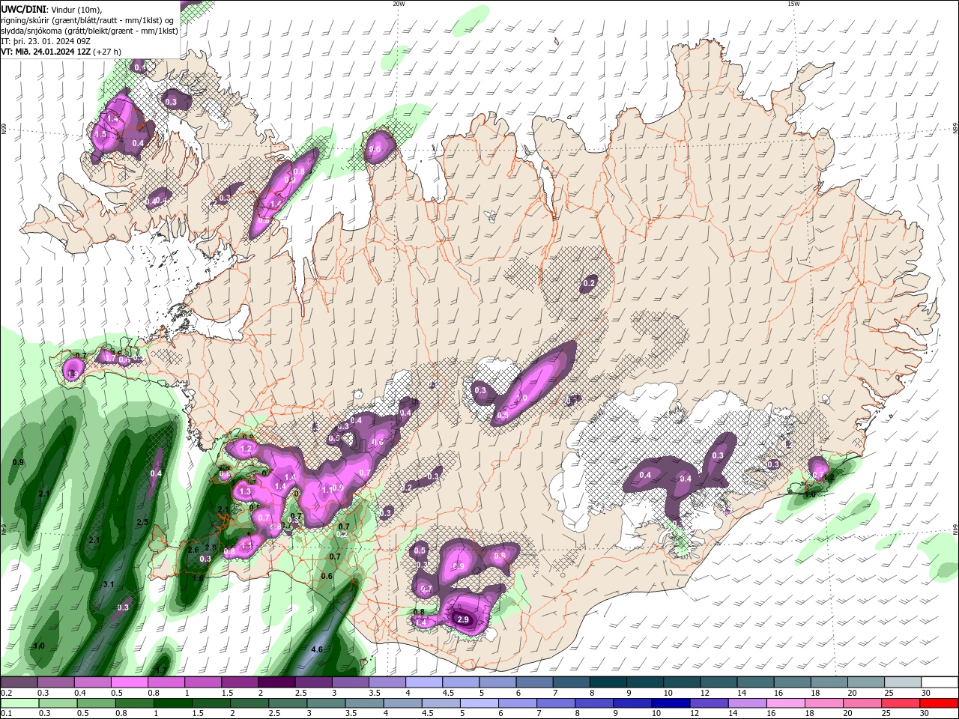
Task: Pick the bright red bottom legend swatch at 30
Action: pos(940,703)
